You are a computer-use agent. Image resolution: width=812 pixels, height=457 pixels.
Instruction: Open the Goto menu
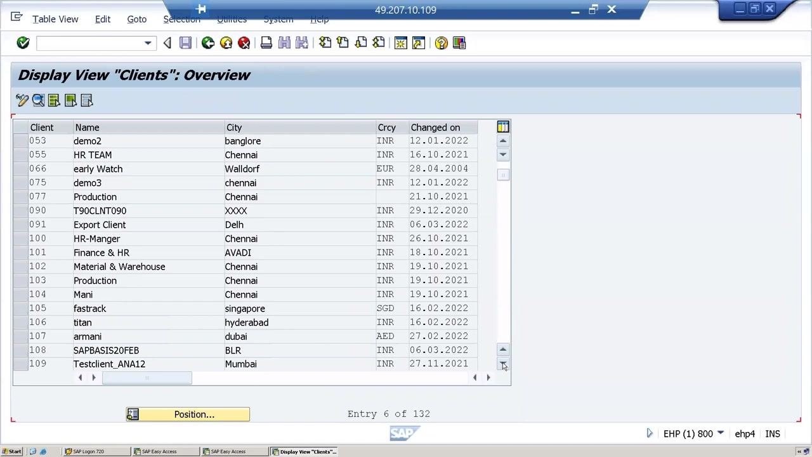click(136, 19)
